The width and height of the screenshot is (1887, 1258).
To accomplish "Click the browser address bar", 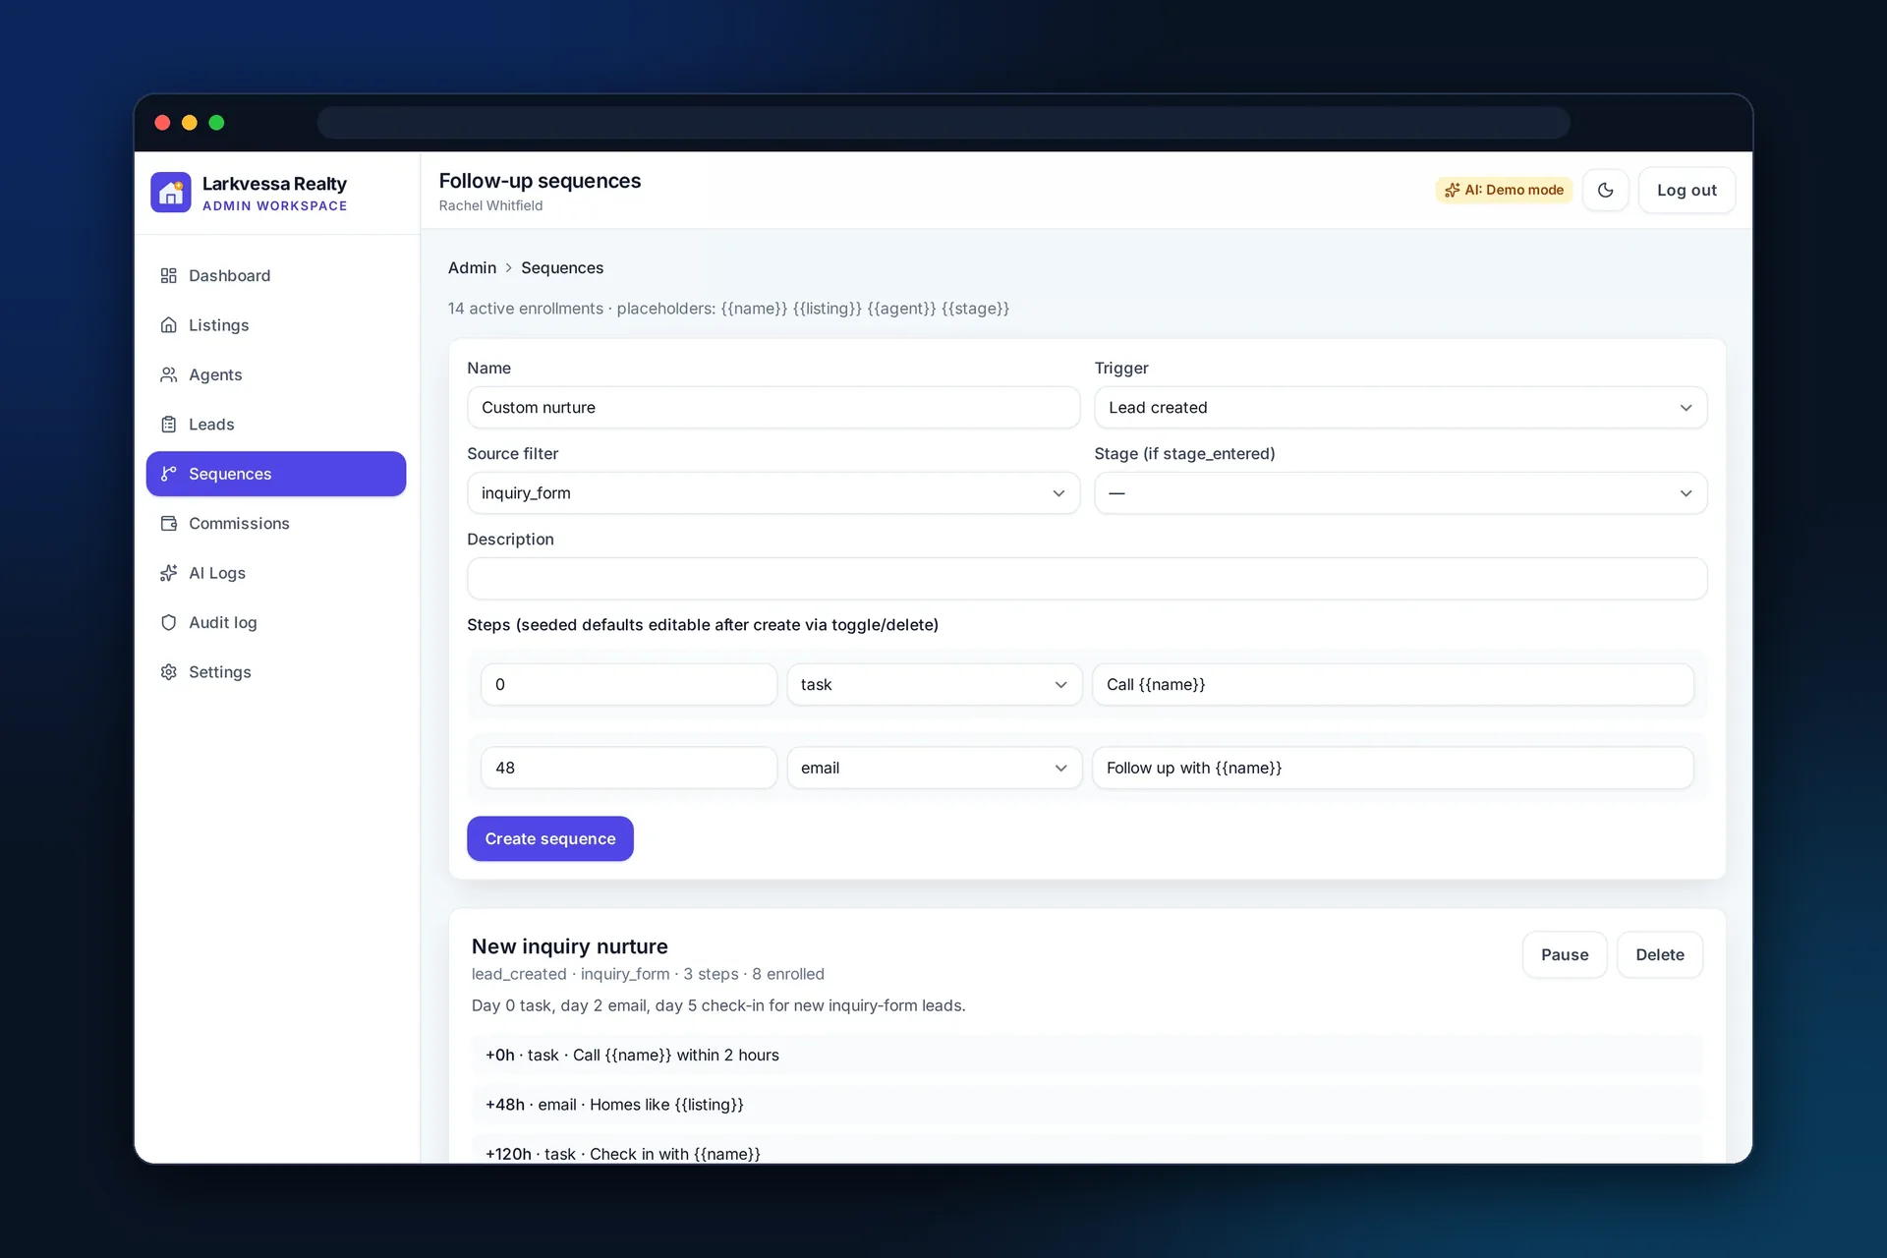I will click(943, 123).
